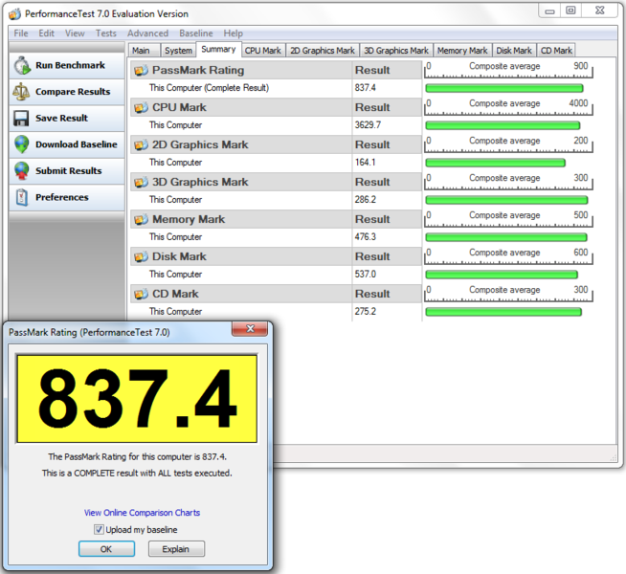
Task: Open the Edit menu
Action: pyautogui.click(x=46, y=33)
